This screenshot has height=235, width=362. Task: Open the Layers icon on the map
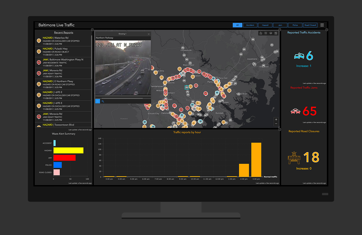pyautogui.click(x=271, y=33)
